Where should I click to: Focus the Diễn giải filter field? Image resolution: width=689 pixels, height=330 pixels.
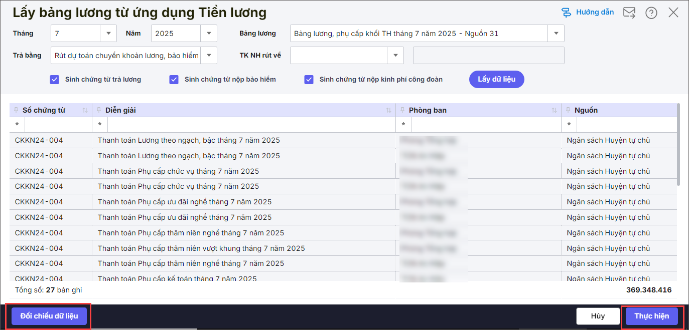251,125
